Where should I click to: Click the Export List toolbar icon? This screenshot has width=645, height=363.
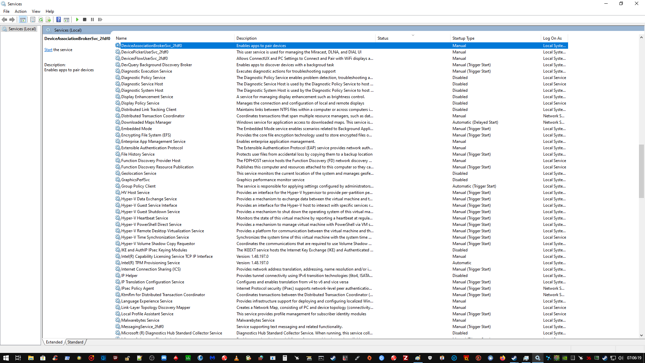pos(48,19)
